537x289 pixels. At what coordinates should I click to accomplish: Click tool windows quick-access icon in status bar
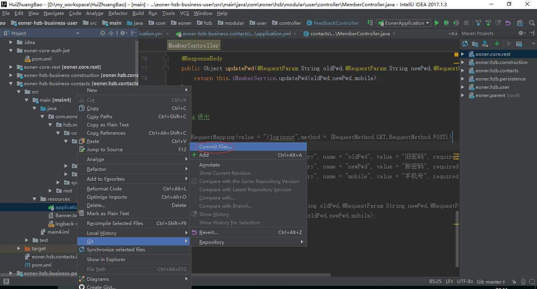6,282
